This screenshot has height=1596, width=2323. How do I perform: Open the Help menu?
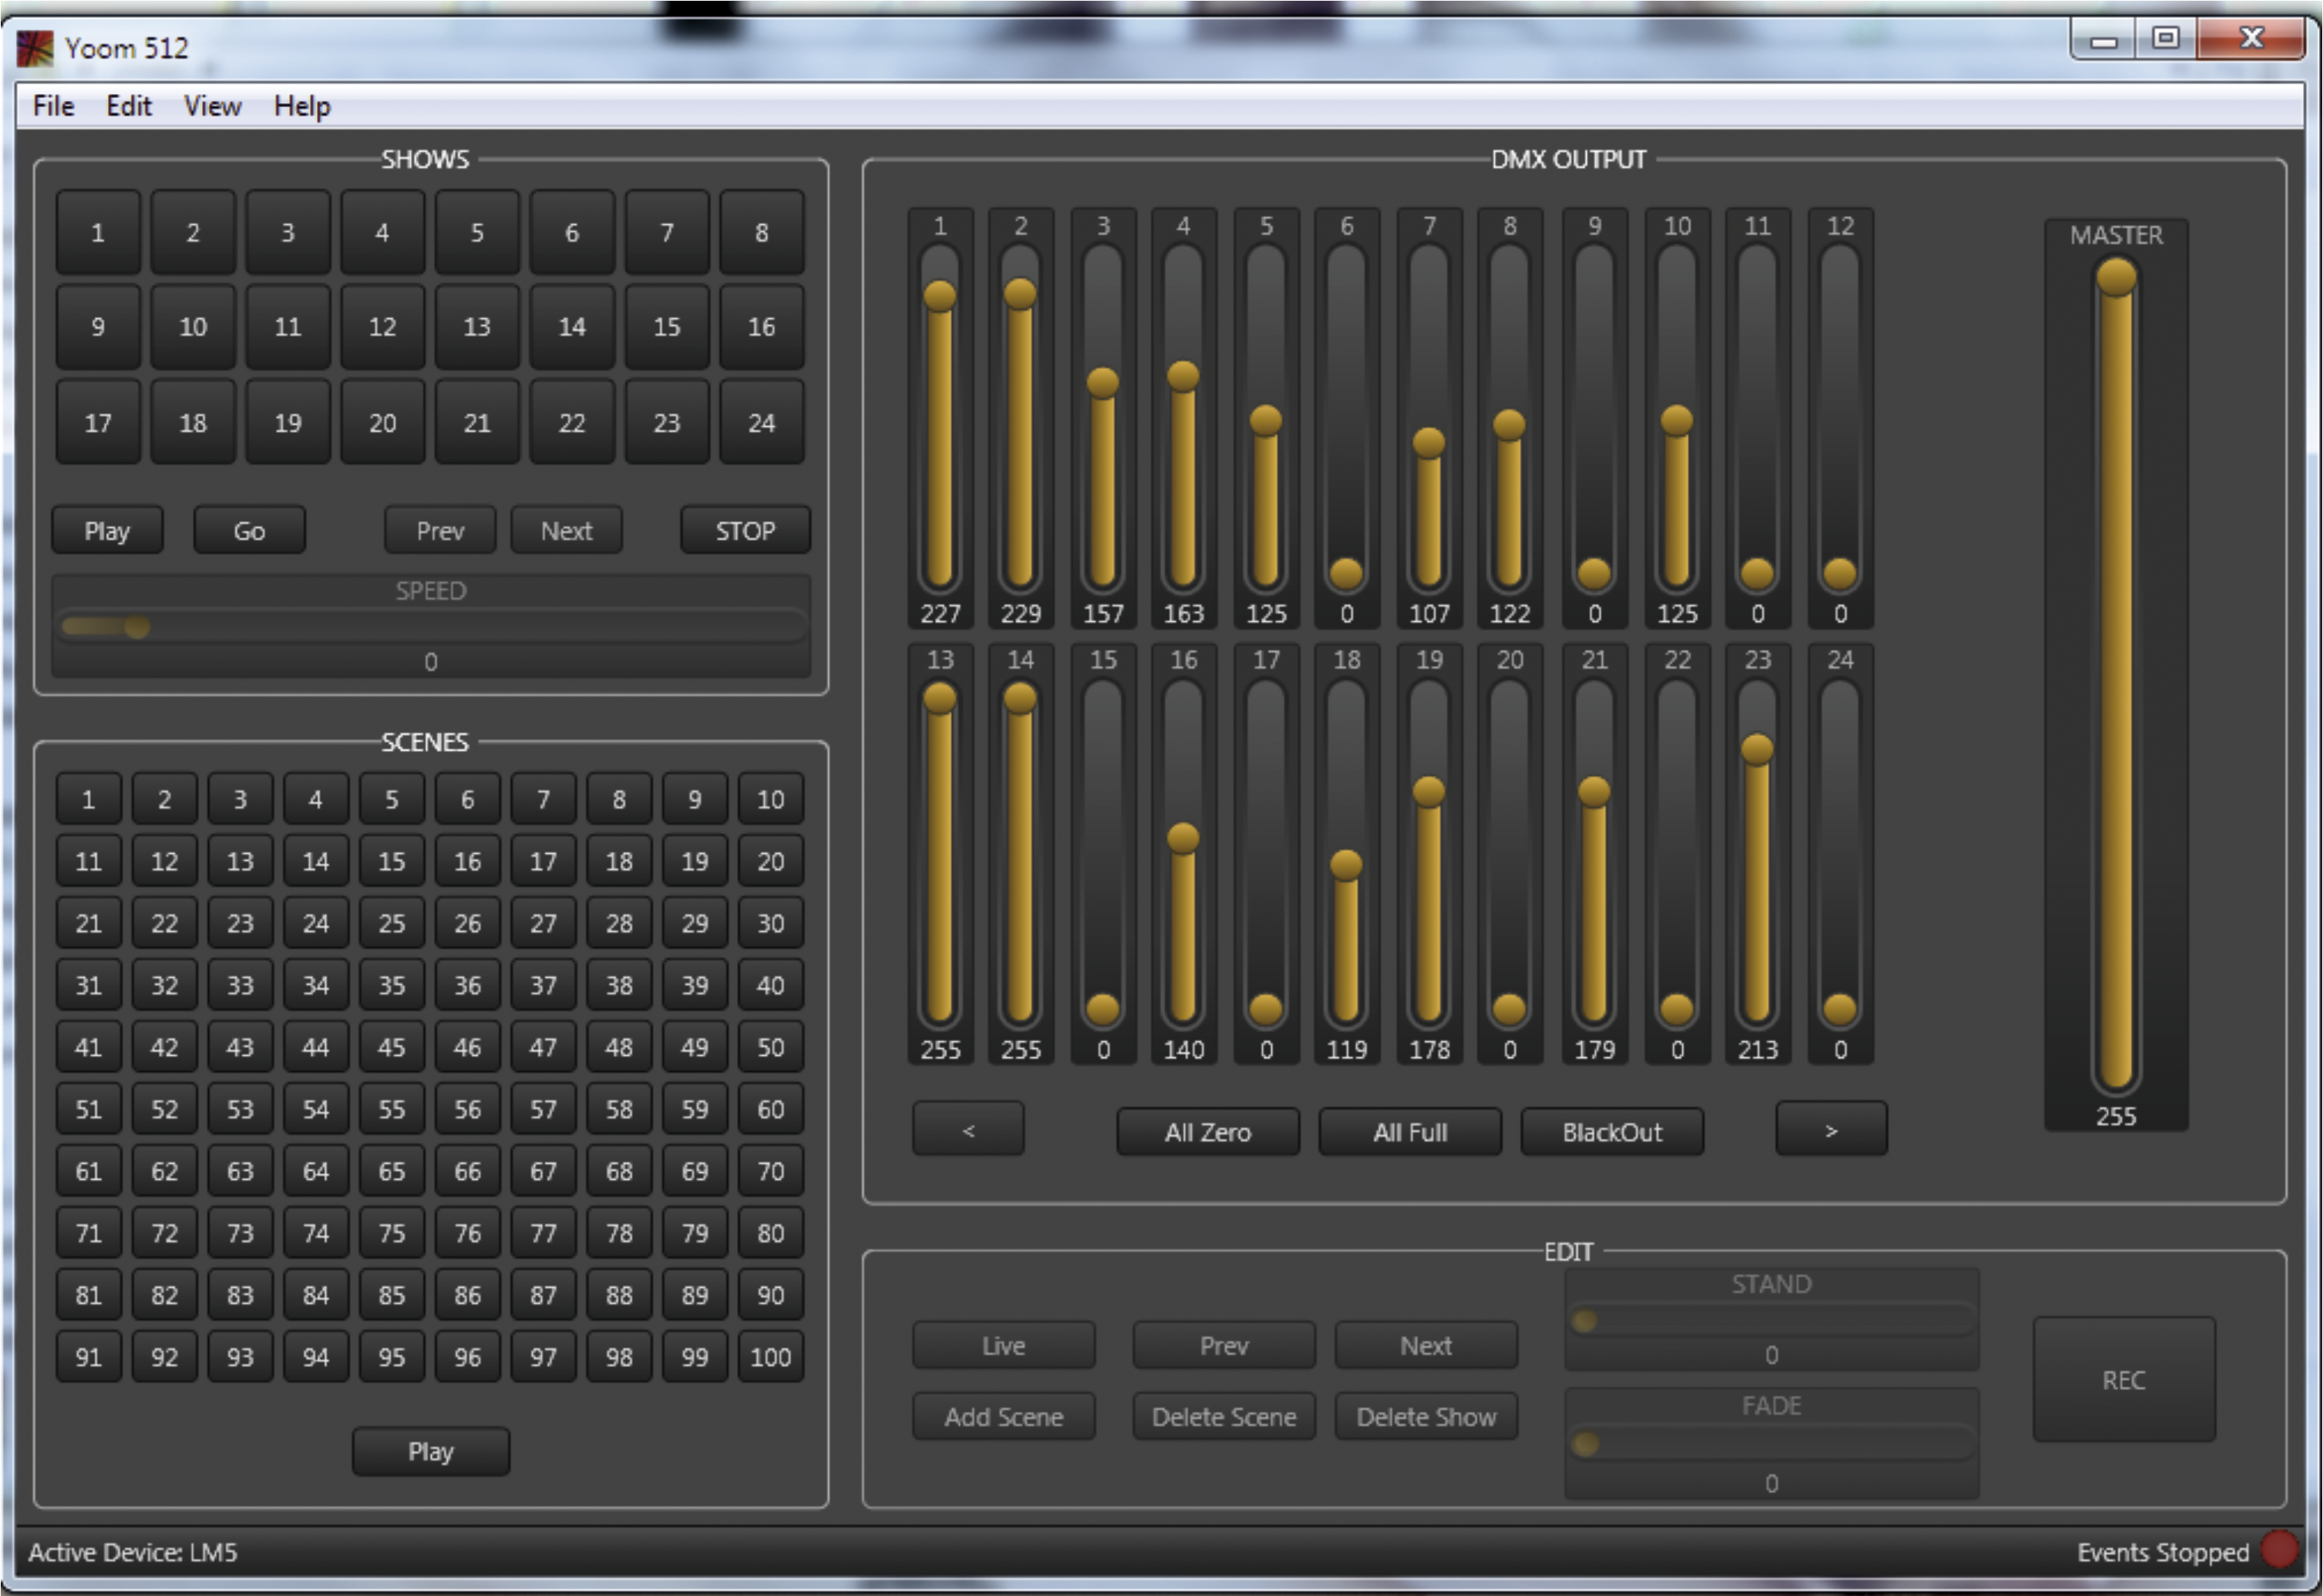click(302, 106)
